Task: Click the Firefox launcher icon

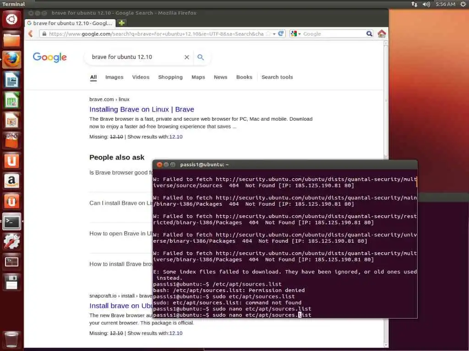Action: point(11,59)
